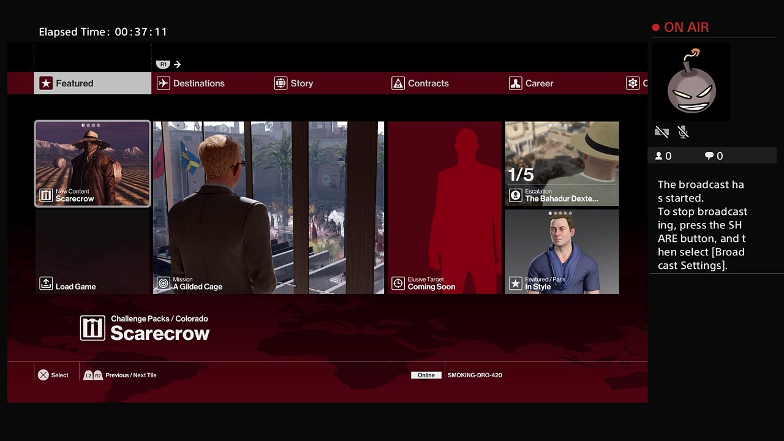Click the viewer count icon

click(x=659, y=156)
